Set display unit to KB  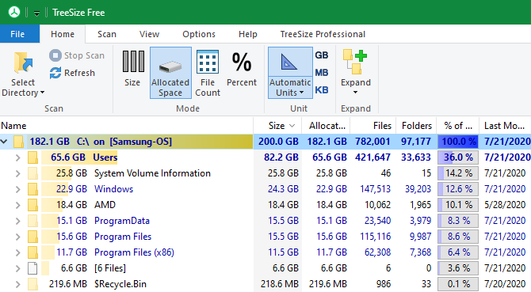pyautogui.click(x=322, y=90)
